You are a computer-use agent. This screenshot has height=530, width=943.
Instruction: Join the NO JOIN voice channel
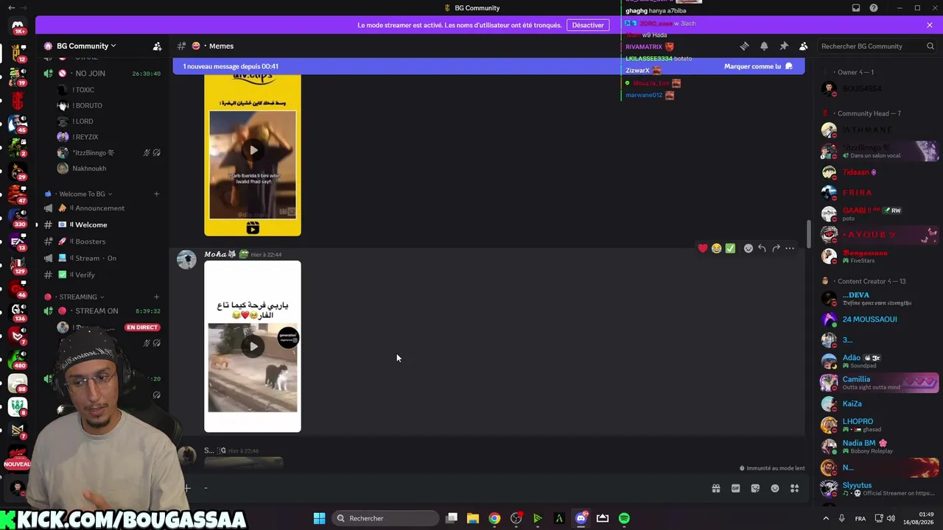(x=102, y=74)
